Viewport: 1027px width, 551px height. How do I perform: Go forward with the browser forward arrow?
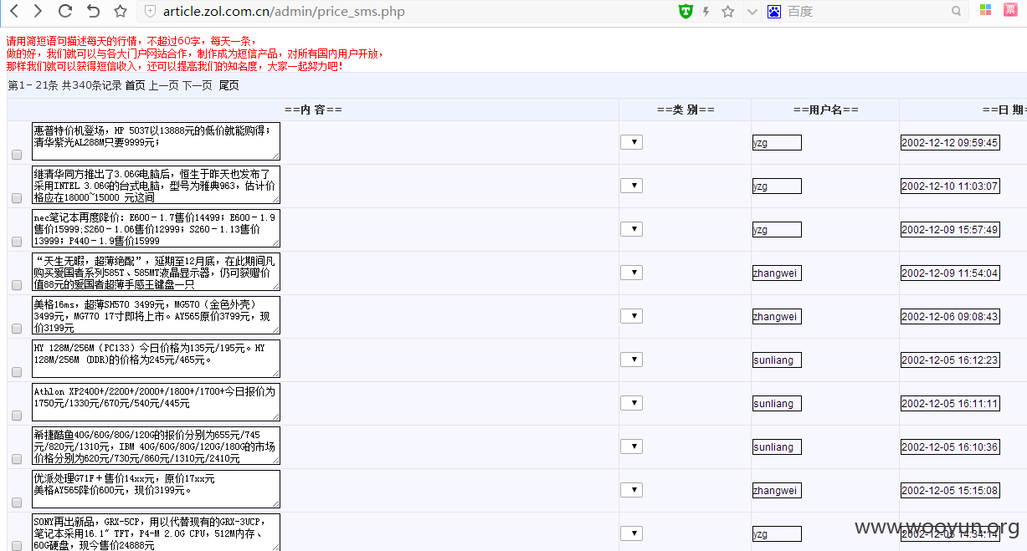point(39,11)
